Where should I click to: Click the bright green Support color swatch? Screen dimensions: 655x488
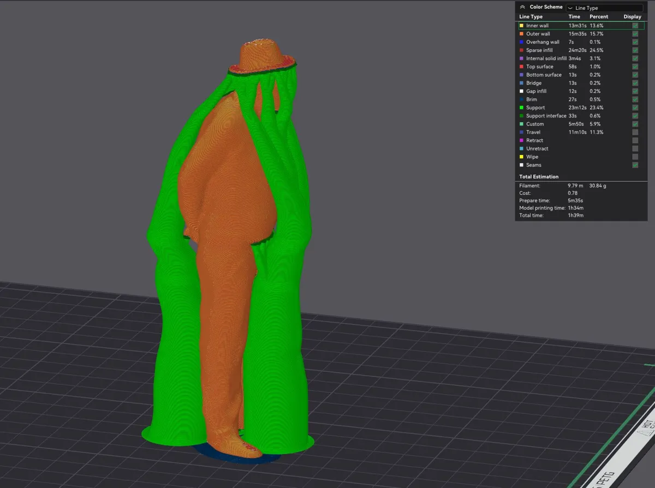[x=521, y=108]
